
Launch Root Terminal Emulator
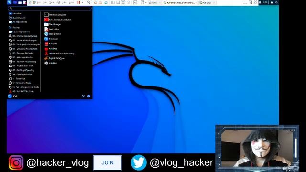[x=57, y=20]
